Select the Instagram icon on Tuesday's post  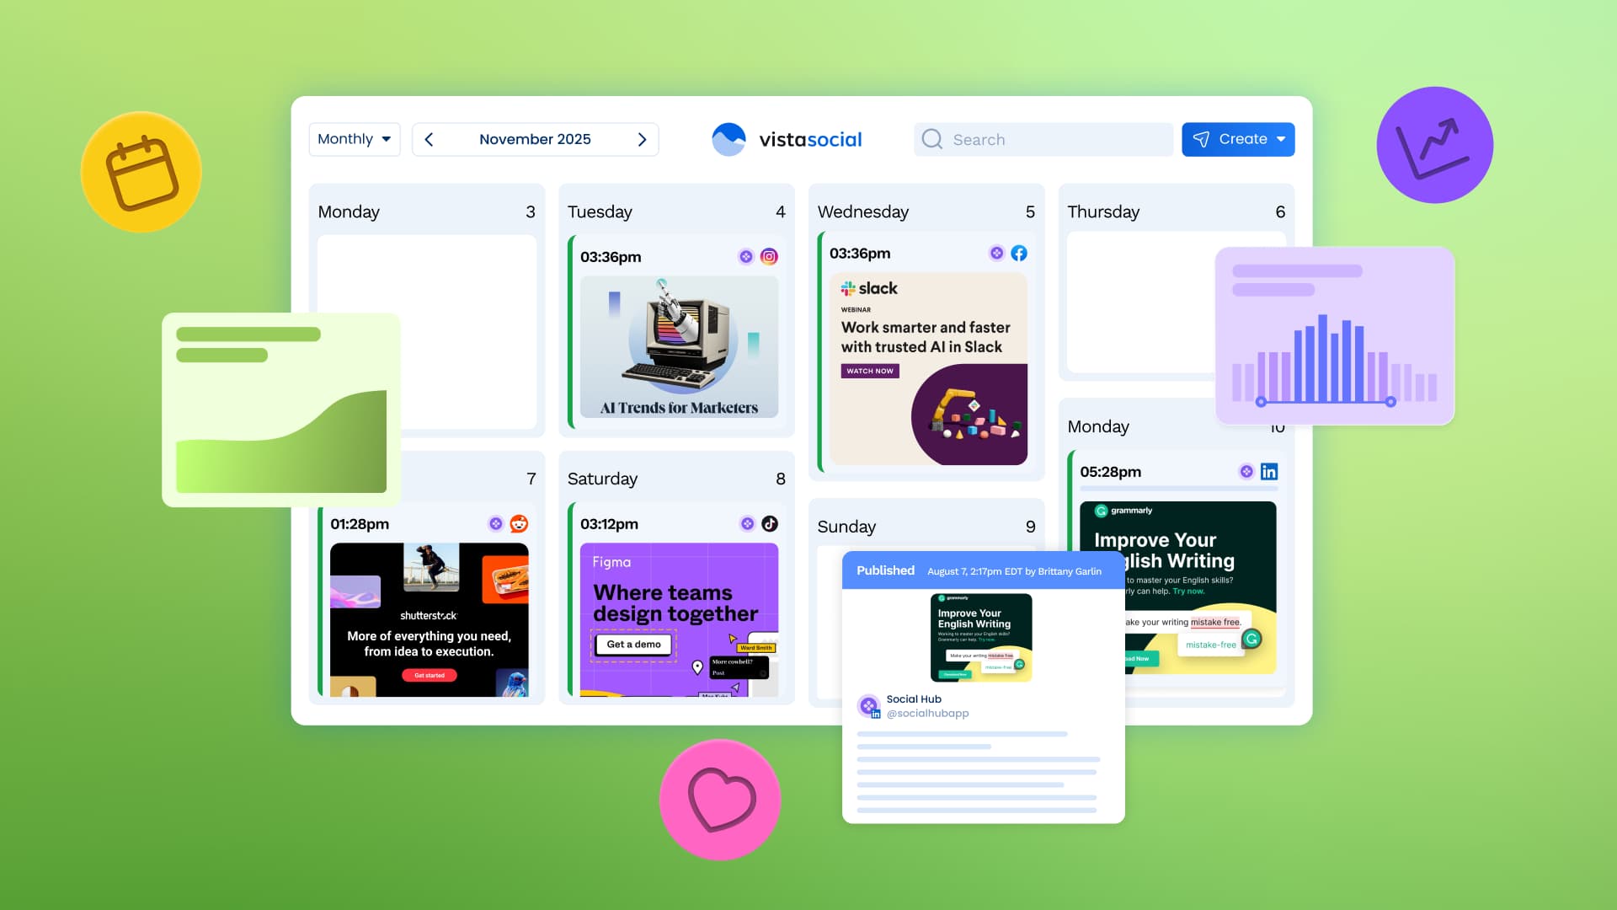(769, 256)
